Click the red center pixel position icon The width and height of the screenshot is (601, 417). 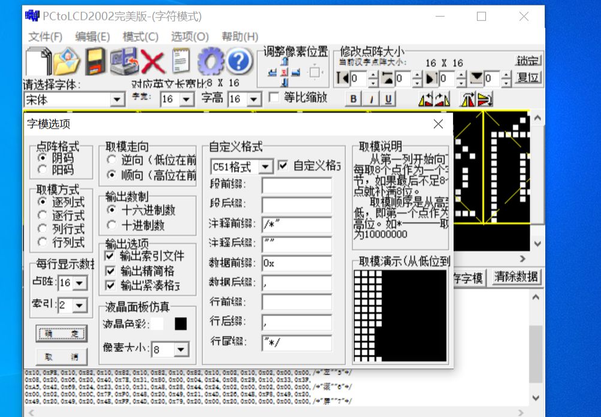tap(284, 72)
